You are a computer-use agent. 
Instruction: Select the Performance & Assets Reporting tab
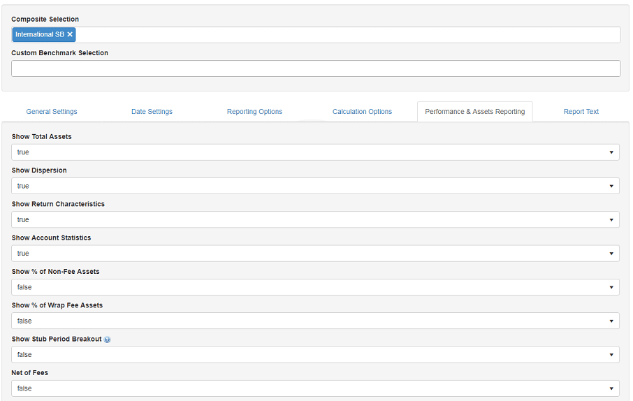click(475, 112)
